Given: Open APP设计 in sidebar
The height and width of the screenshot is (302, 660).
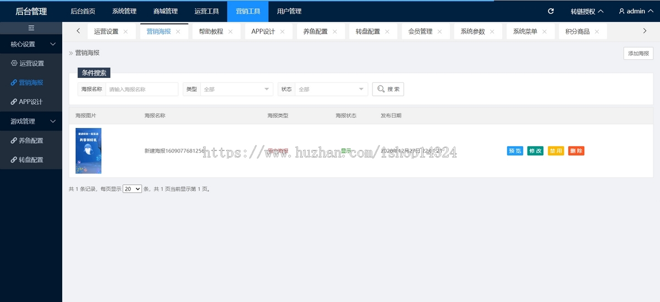Looking at the screenshot, I should 31,102.
